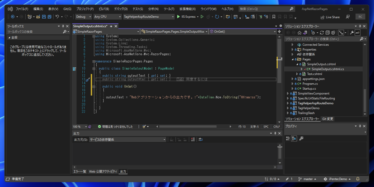Screen dimensions: 374x187
Task: Open the Debug configuration dropdown
Action: click(x=84, y=17)
